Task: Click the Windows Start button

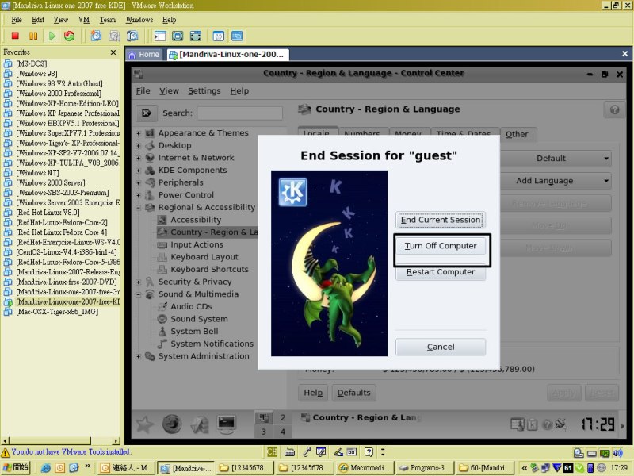Action: tap(16, 468)
